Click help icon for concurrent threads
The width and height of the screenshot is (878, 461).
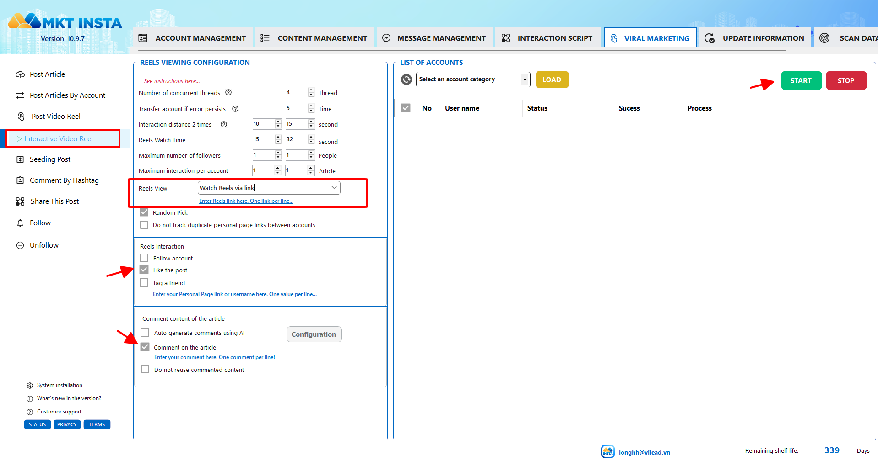coord(228,93)
